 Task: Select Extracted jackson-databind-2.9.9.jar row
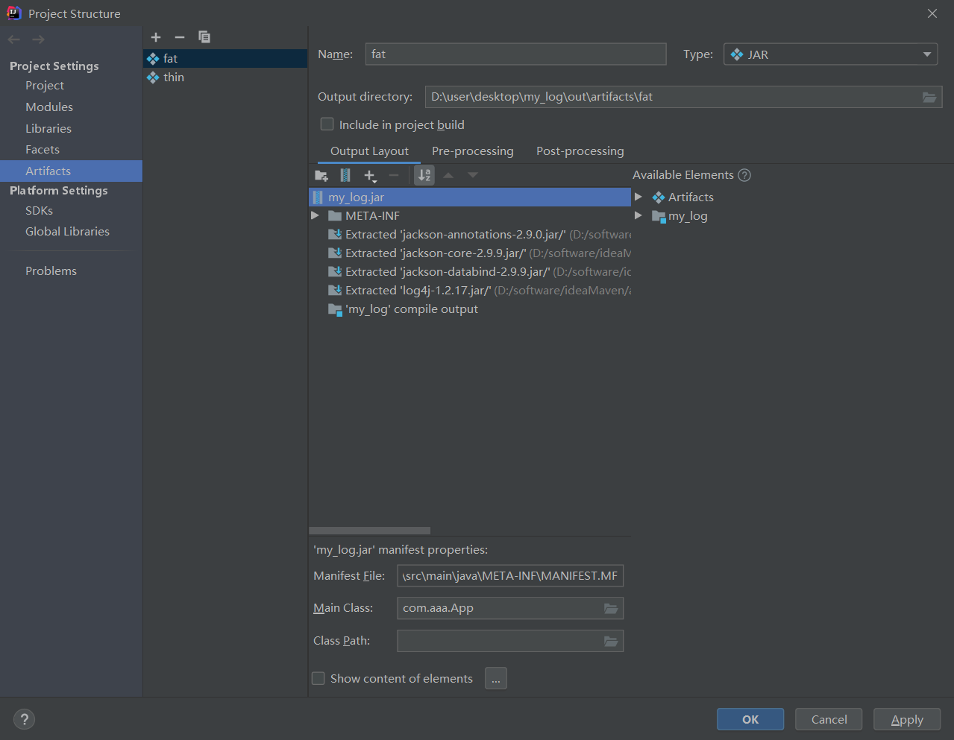[470, 272]
